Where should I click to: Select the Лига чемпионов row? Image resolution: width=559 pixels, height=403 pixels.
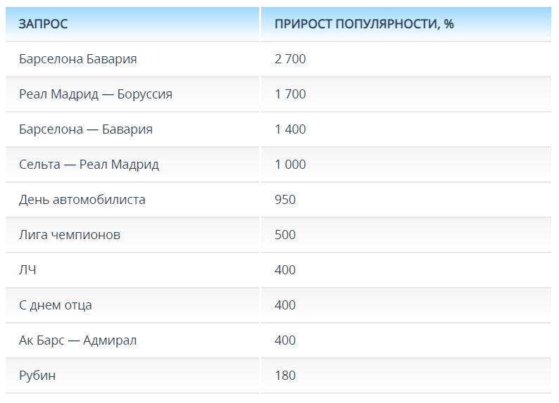pyautogui.click(x=69, y=235)
